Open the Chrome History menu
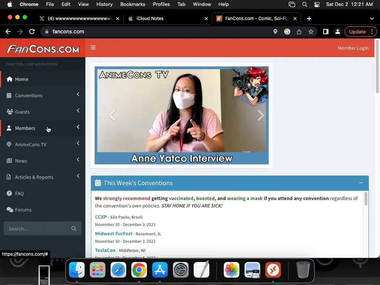The height and width of the screenshot is (285, 380). coord(104,4)
